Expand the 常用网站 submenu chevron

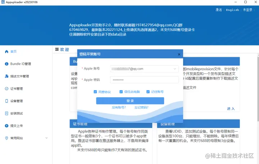click(x=46, y=138)
